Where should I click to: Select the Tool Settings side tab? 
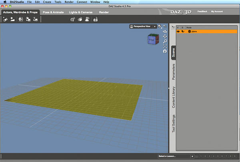tap(174, 124)
